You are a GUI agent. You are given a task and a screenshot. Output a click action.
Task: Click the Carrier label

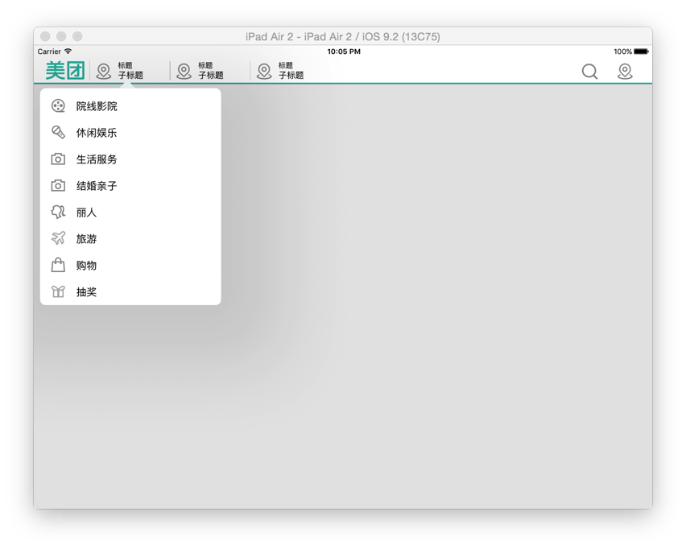click(49, 52)
